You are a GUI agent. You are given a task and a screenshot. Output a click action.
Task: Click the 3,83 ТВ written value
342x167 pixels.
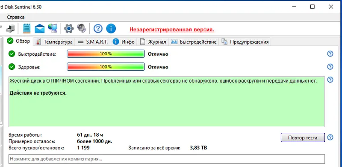point(198,148)
